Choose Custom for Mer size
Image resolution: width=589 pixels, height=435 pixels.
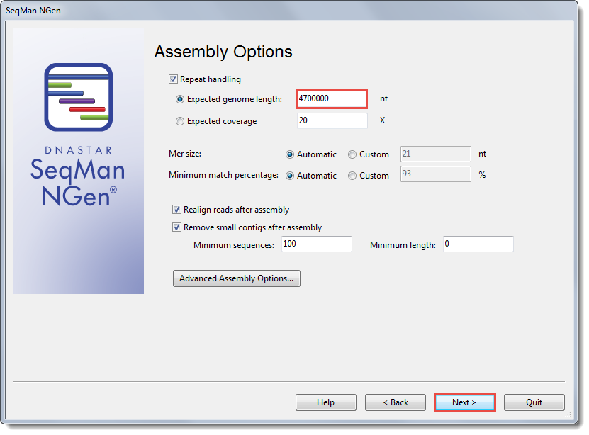[352, 154]
